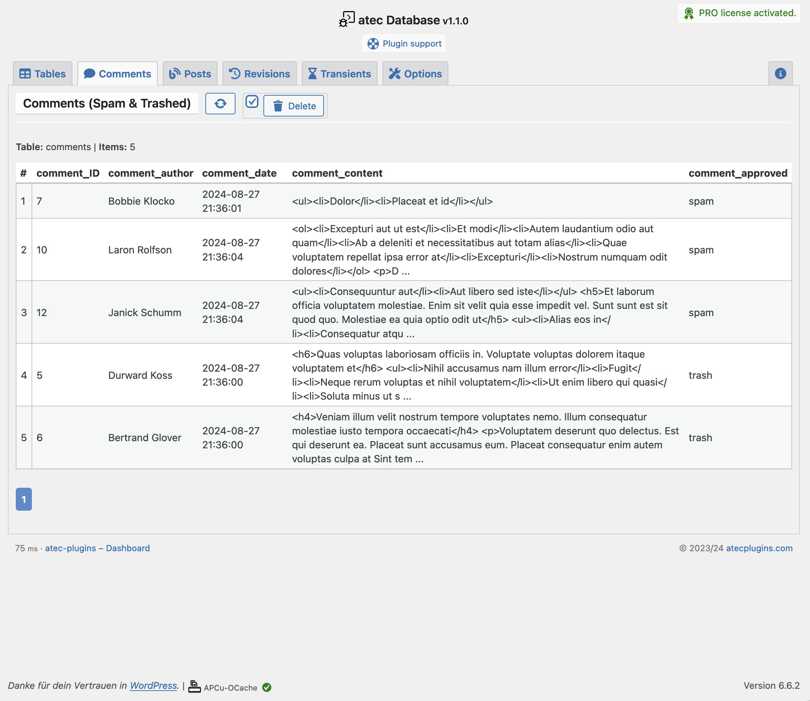Open the Posts tab

coord(190,73)
